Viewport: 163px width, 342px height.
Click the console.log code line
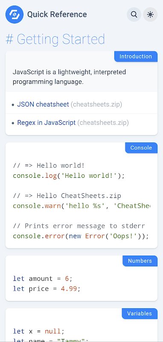69,176
